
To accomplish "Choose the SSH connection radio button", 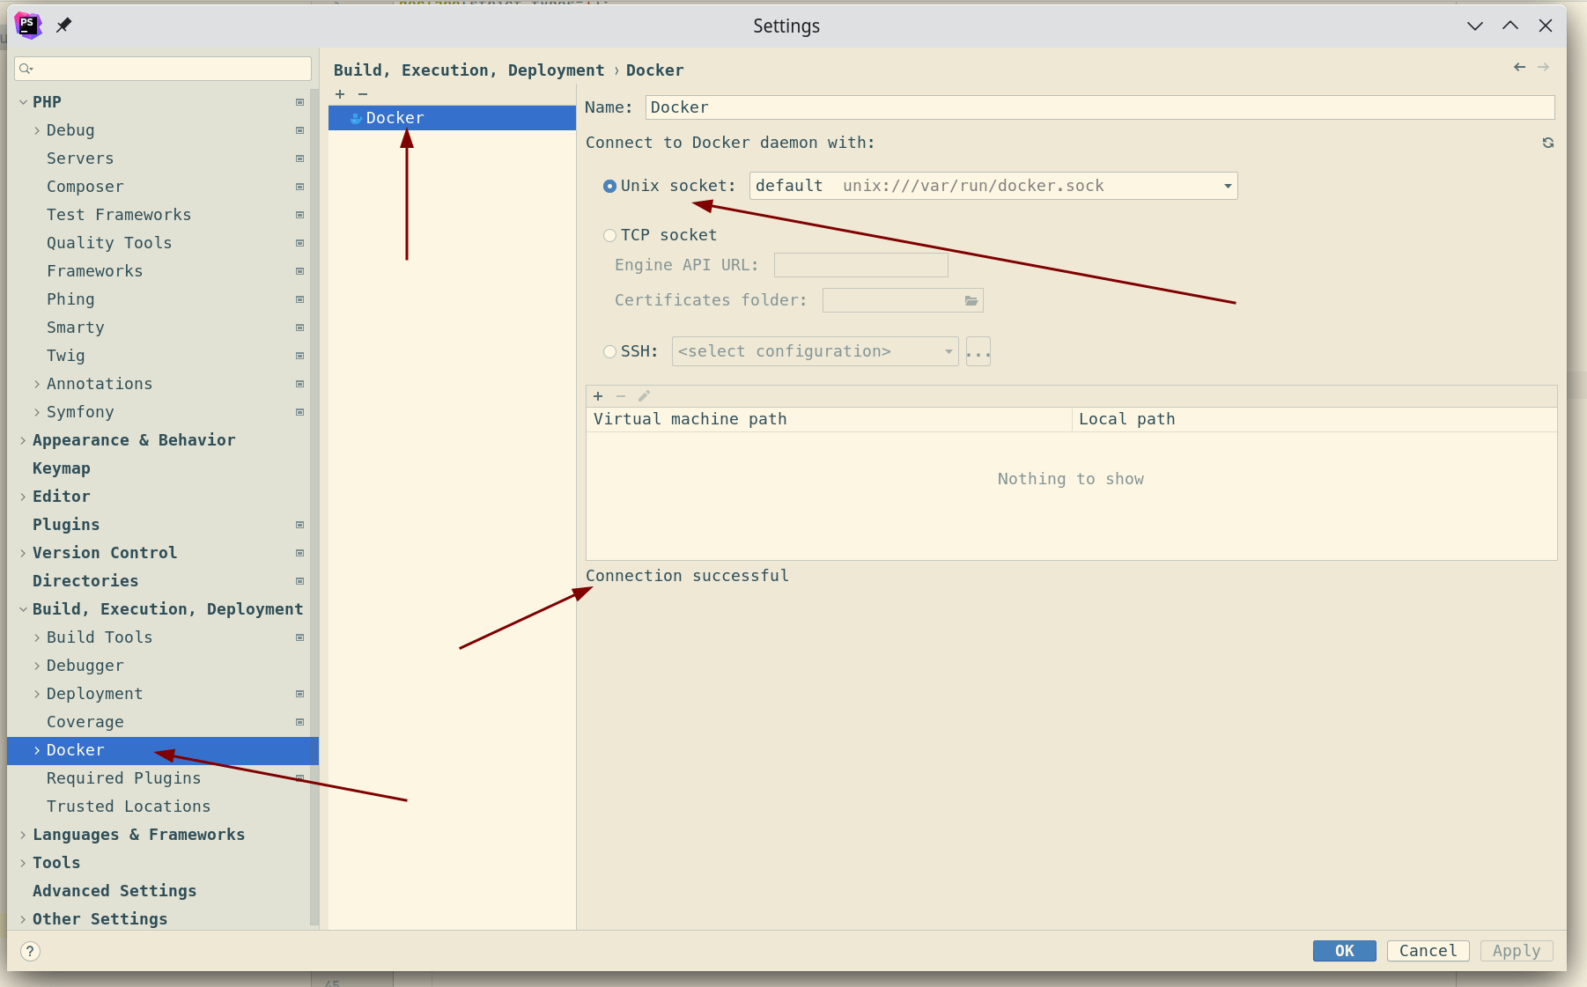I will pos(609,351).
